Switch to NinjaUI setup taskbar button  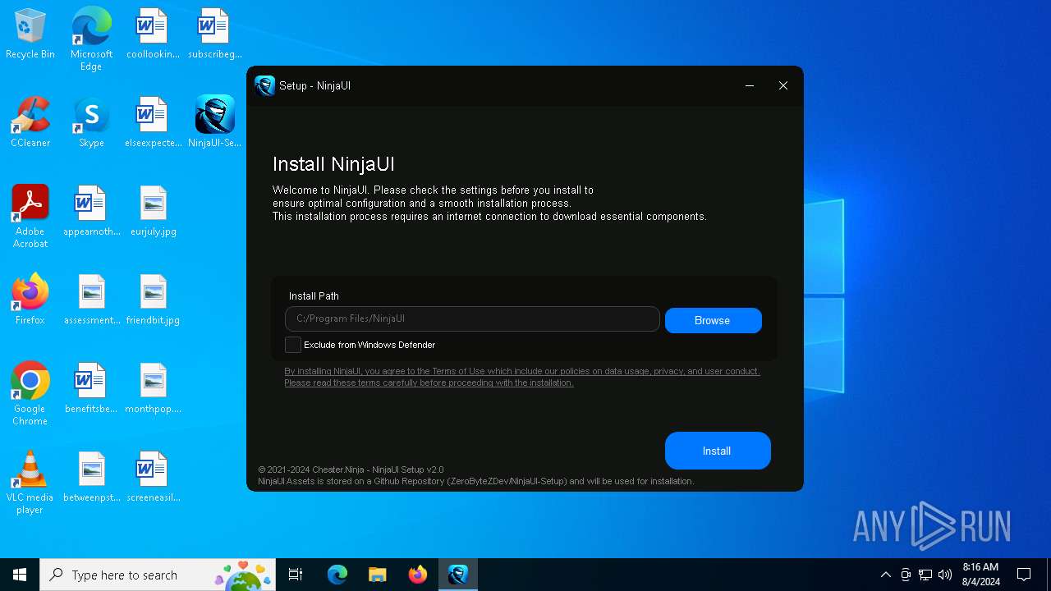(458, 575)
